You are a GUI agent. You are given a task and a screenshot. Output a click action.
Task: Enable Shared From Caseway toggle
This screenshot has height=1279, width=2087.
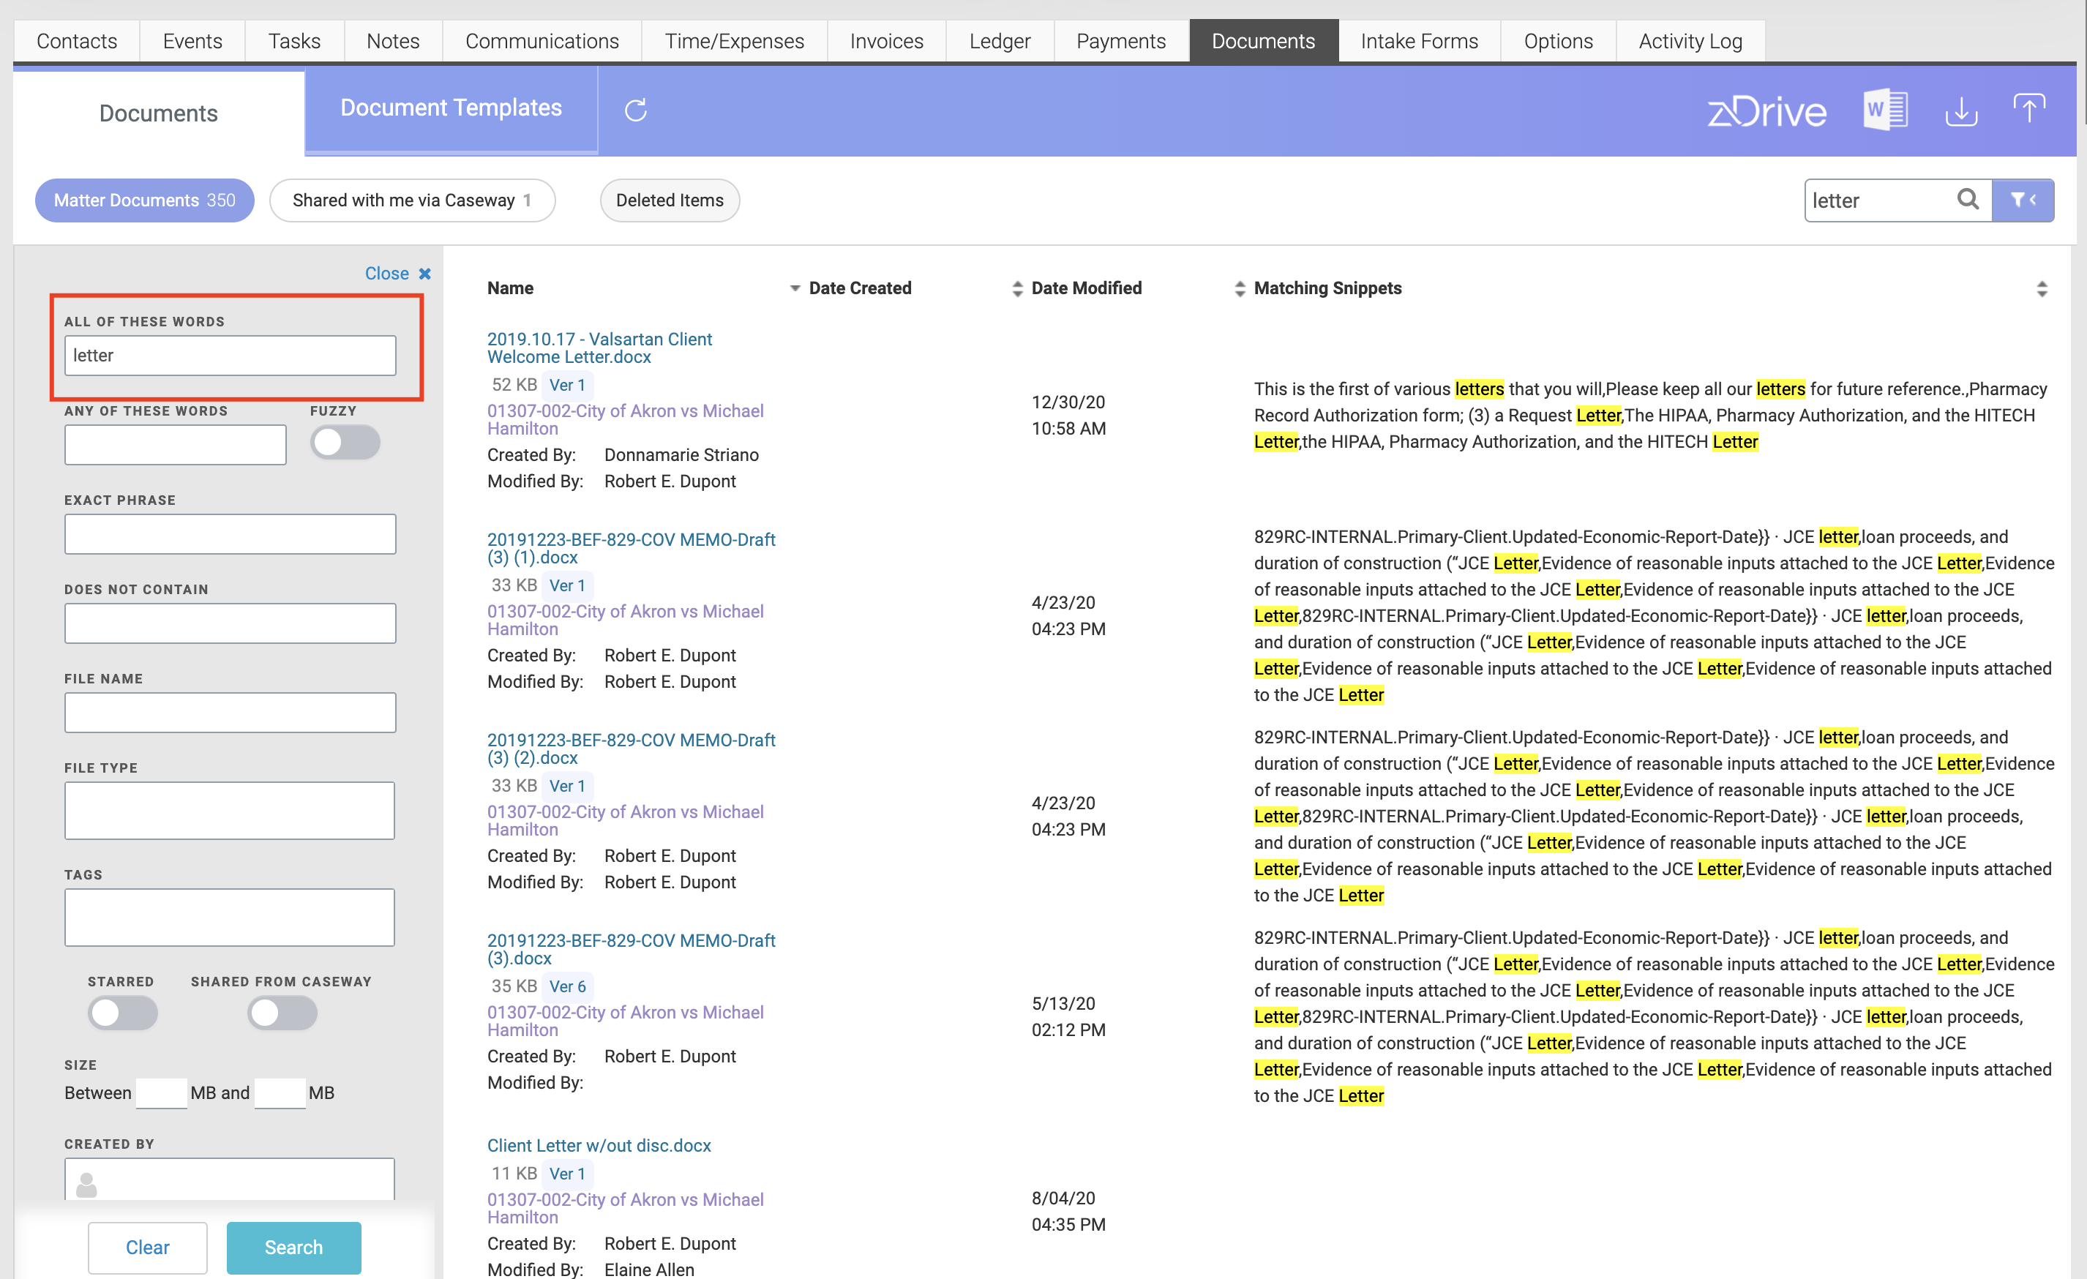tap(282, 1013)
